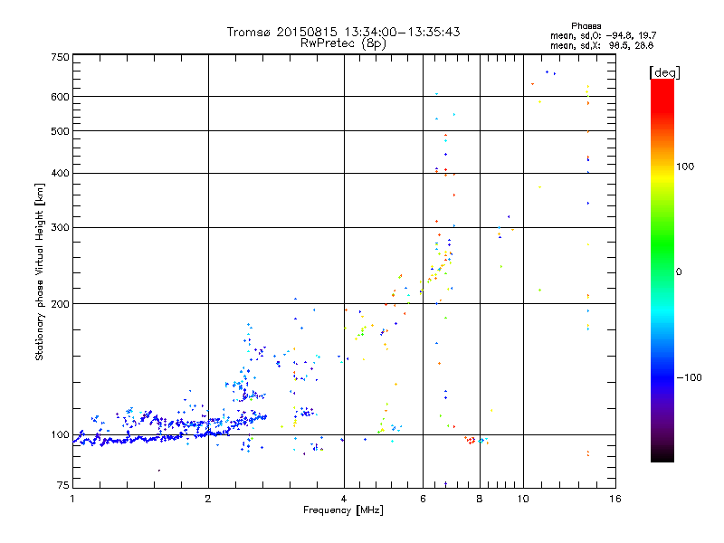Click the title "Tromsø 20150815 13:34:00-13:35:43"

343,32
